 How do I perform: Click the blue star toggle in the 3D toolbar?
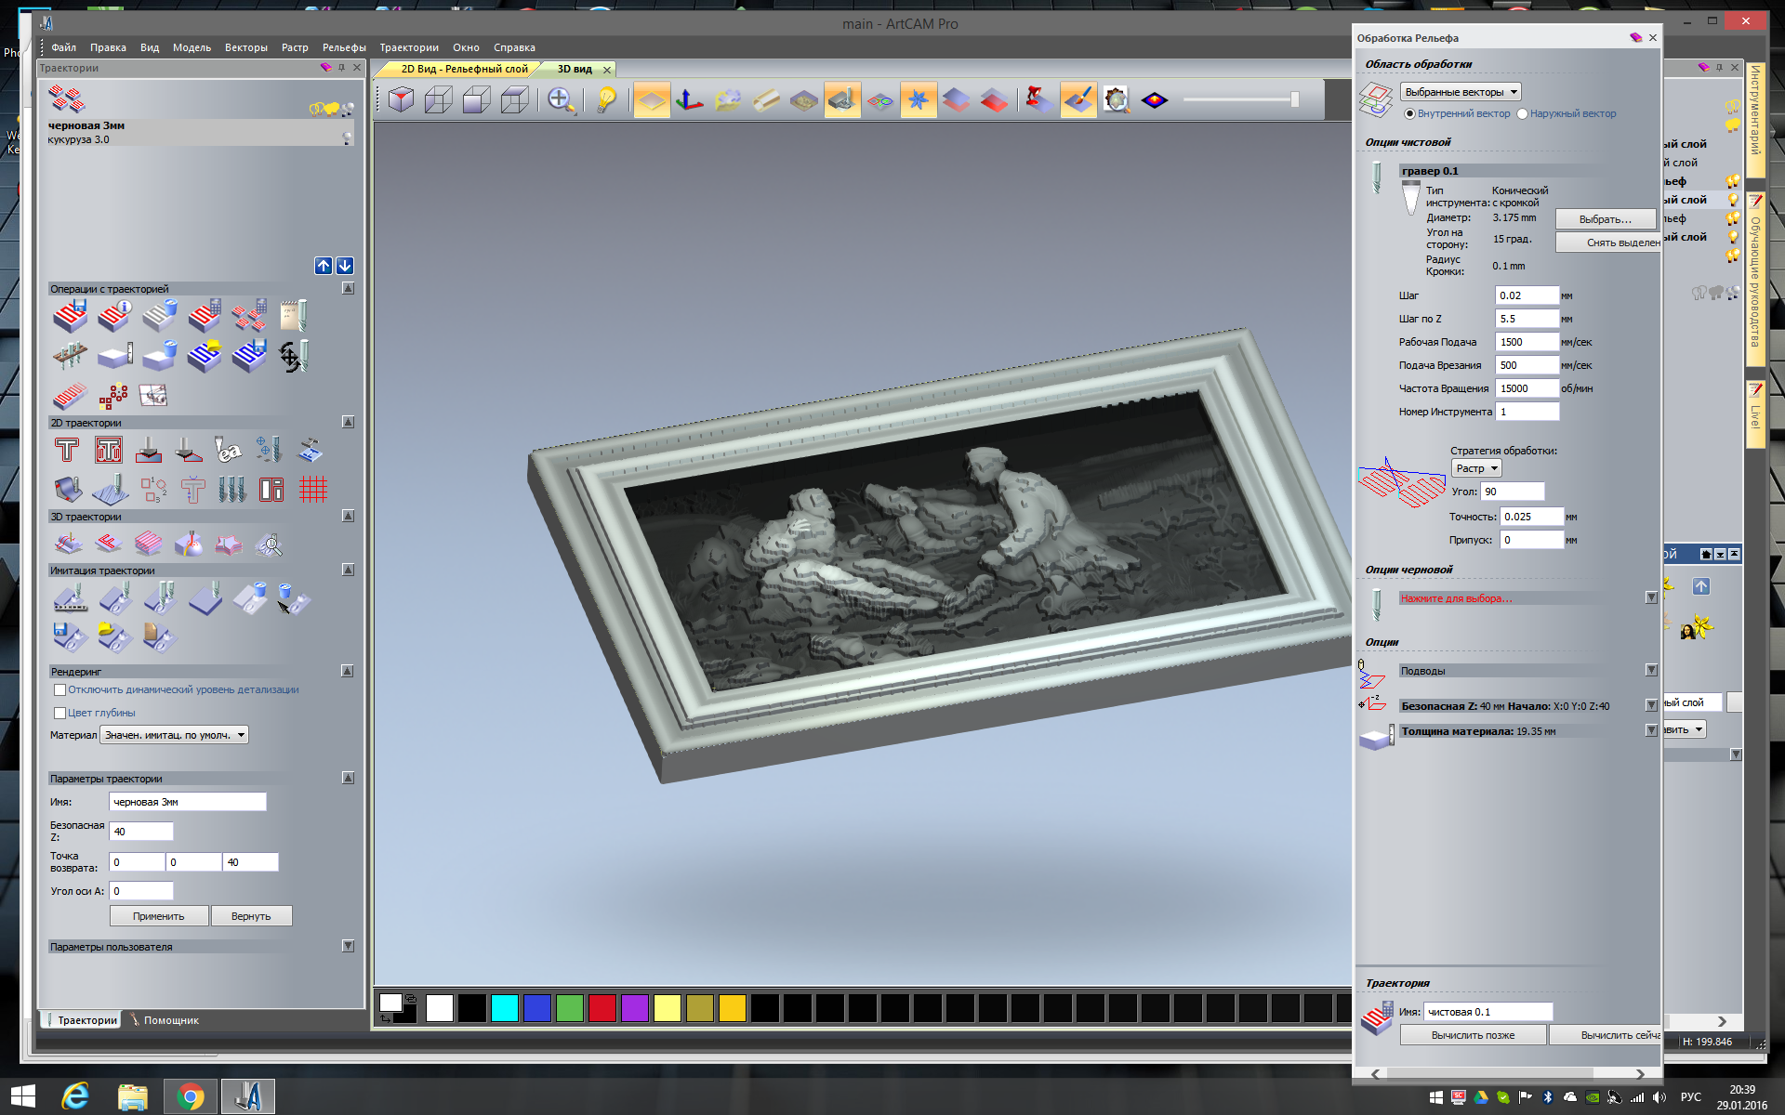918,99
